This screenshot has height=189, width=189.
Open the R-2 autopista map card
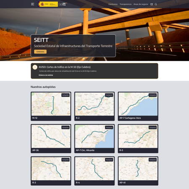click(x=94, y=106)
